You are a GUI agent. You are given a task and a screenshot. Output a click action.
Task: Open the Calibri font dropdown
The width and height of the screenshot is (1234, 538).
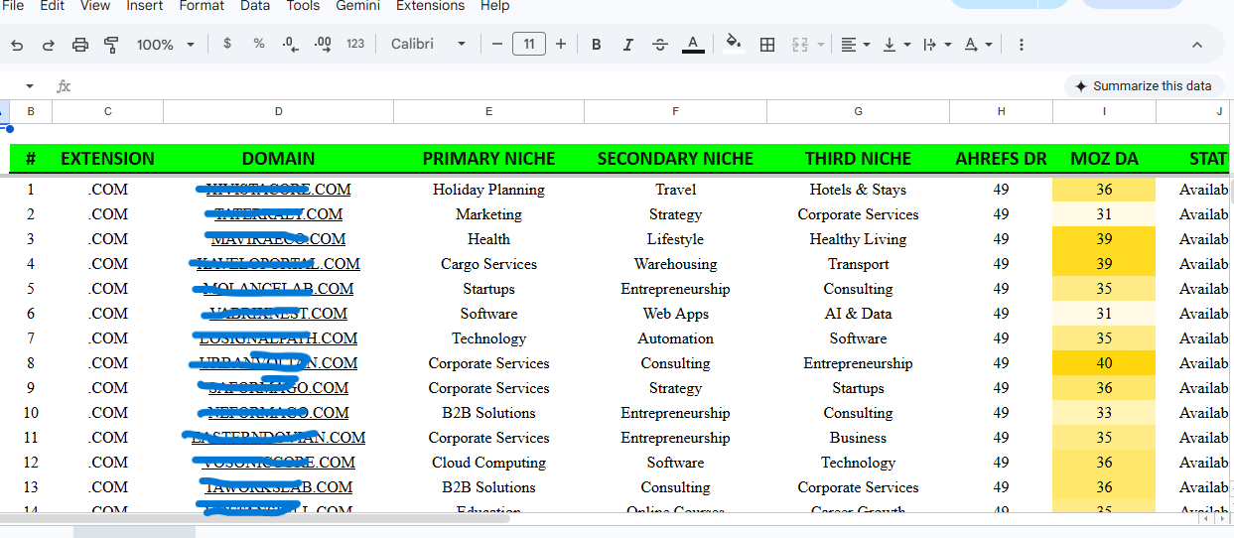pos(428,45)
